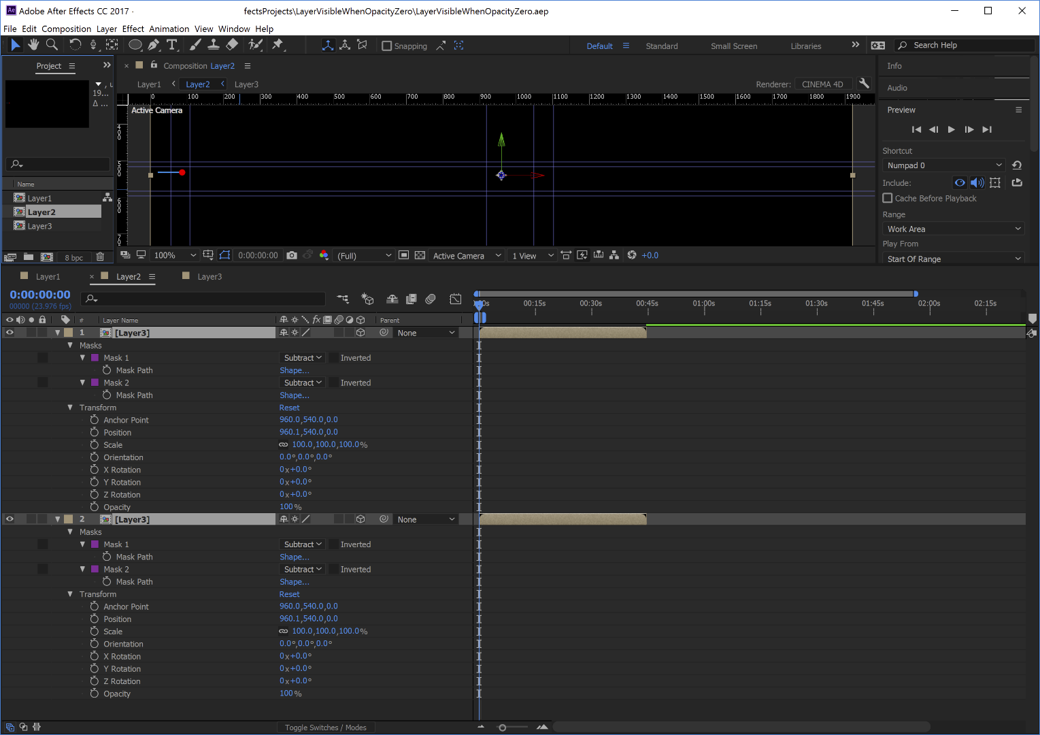Click Toggle Switches / Modes button
The width and height of the screenshot is (1040, 735).
pos(326,727)
